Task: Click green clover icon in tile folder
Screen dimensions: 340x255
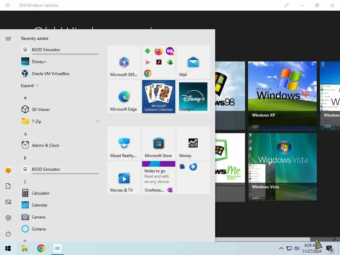Action: [x=170, y=62]
